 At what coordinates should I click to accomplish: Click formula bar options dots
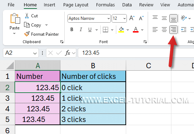tap(42, 53)
